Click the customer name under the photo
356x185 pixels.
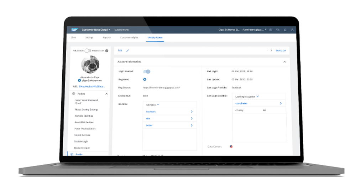click(90, 78)
